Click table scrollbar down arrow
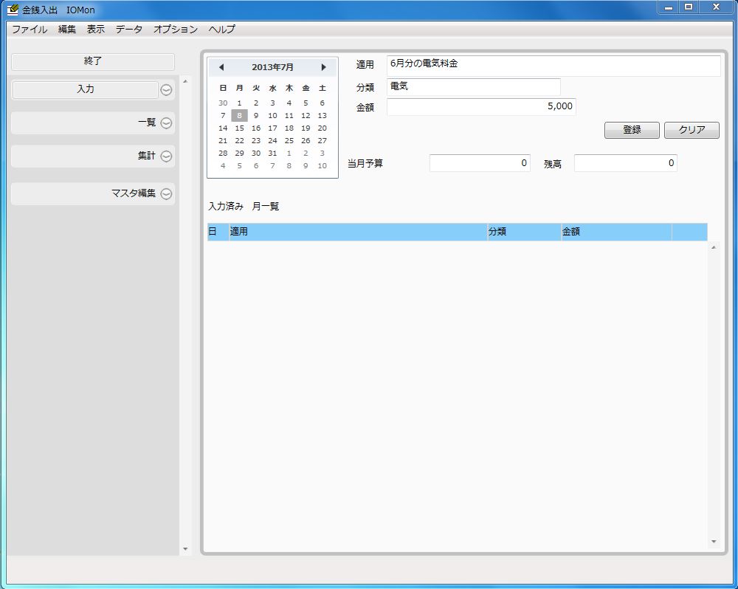Viewport: 738px width, 589px height. click(x=714, y=542)
